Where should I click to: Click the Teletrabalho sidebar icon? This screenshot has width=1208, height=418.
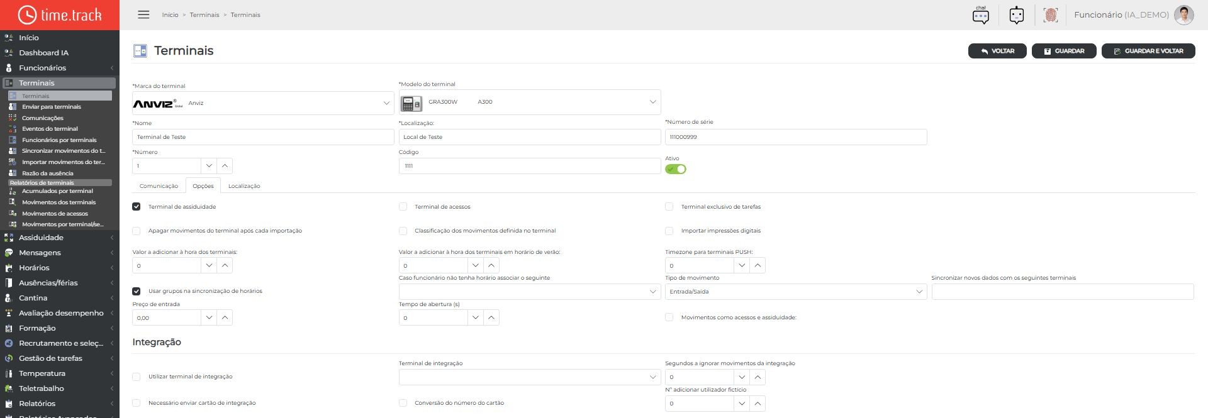(9, 388)
